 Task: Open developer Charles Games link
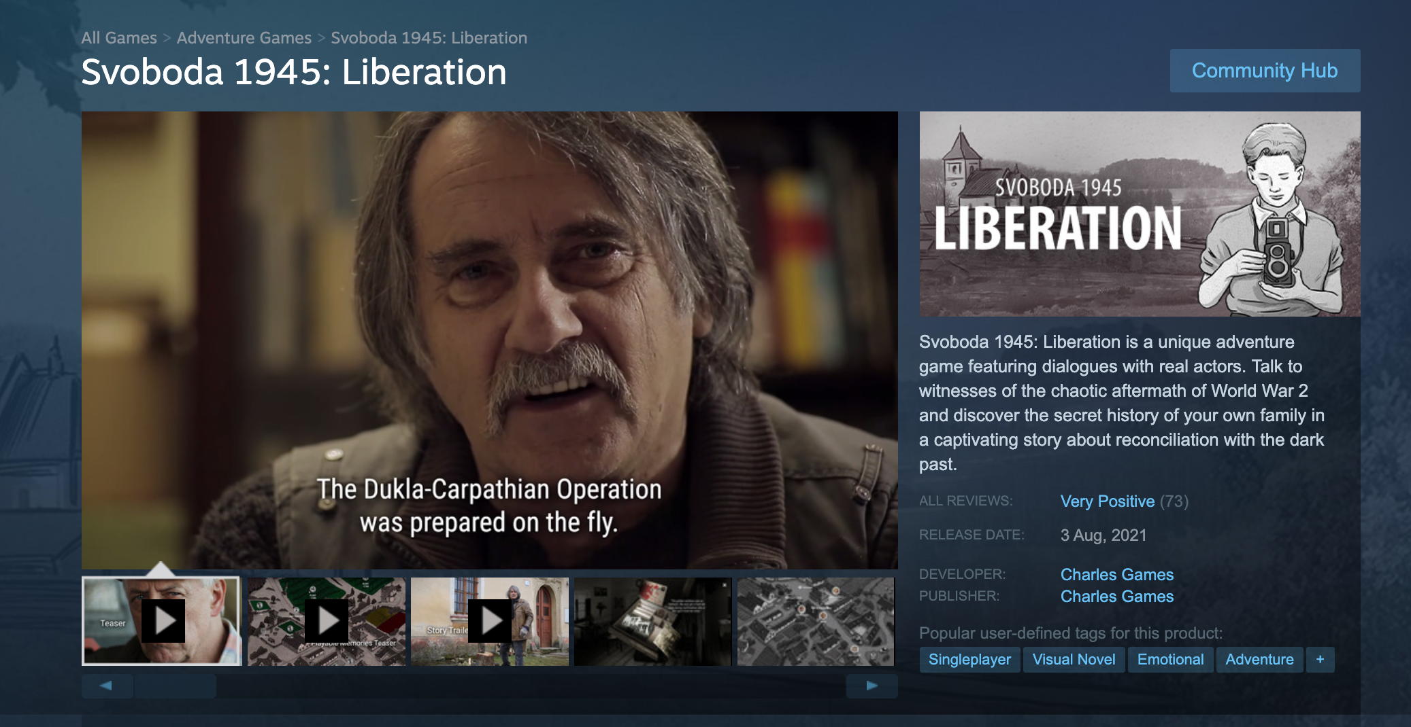[x=1117, y=575]
